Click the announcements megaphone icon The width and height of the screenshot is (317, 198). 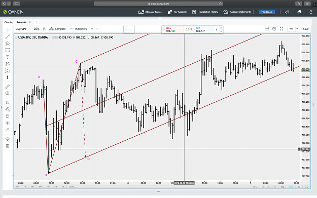point(287,12)
